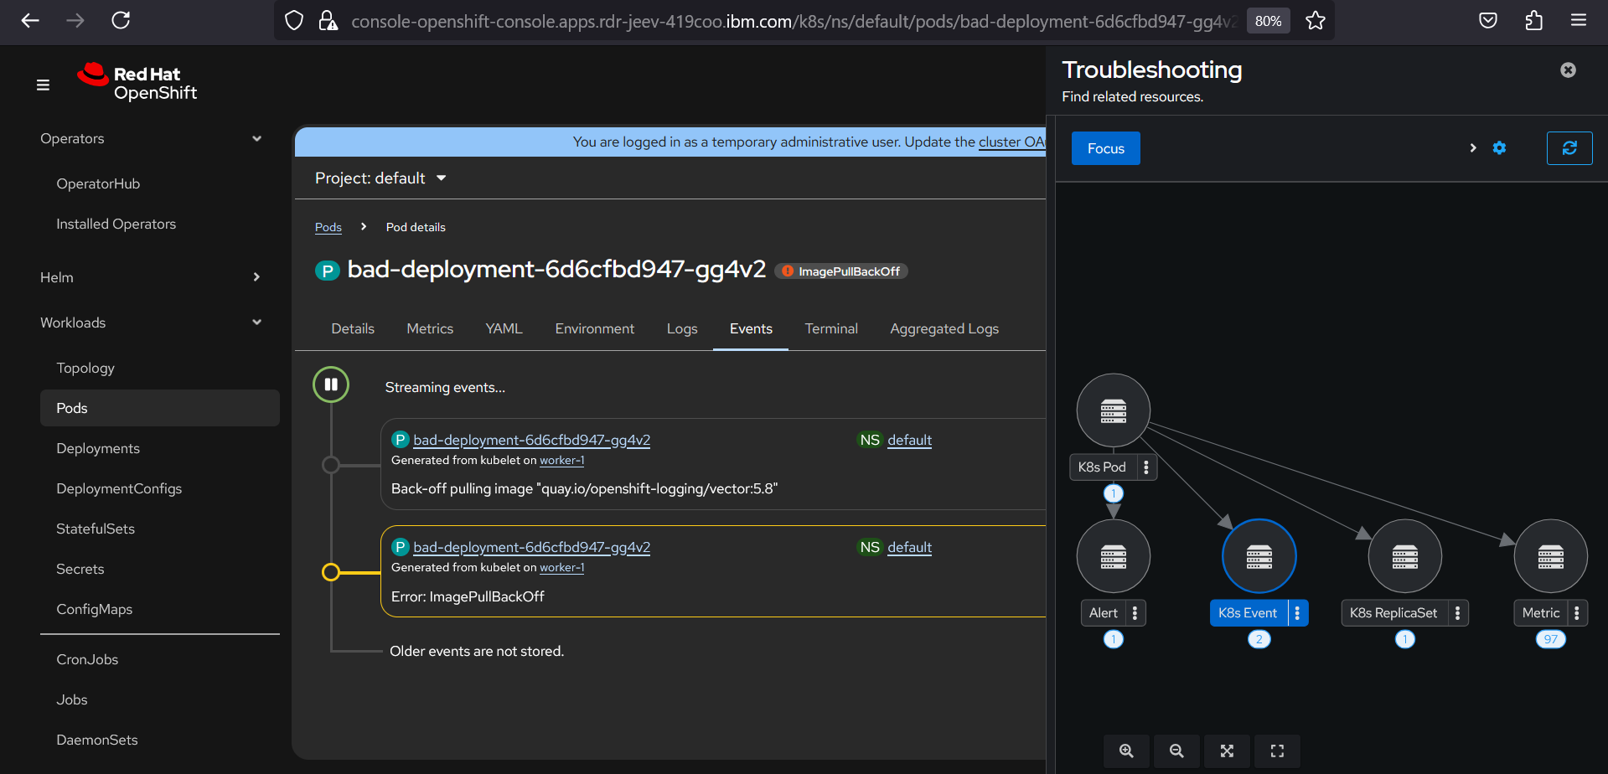Toggle the main navigation hamburger menu

coord(43,85)
